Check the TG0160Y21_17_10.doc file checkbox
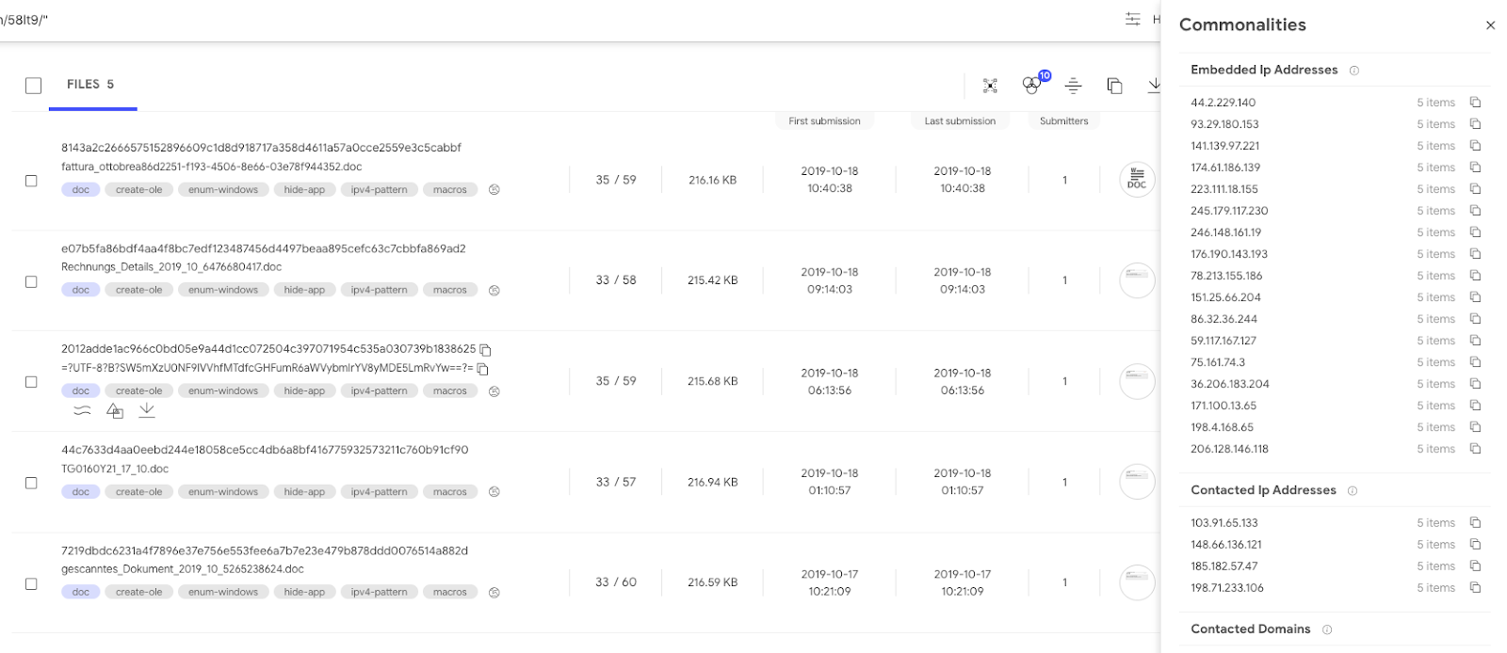 point(31,483)
